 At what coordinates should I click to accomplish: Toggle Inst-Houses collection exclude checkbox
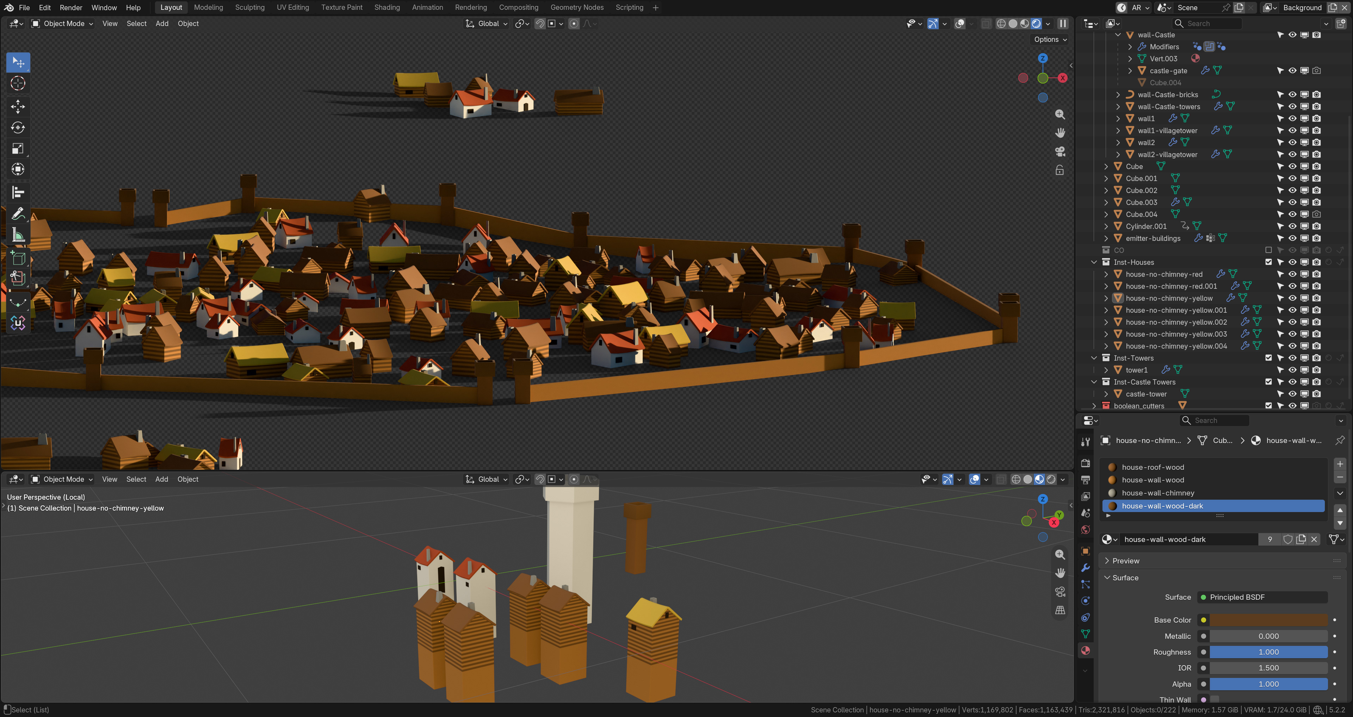click(1268, 262)
